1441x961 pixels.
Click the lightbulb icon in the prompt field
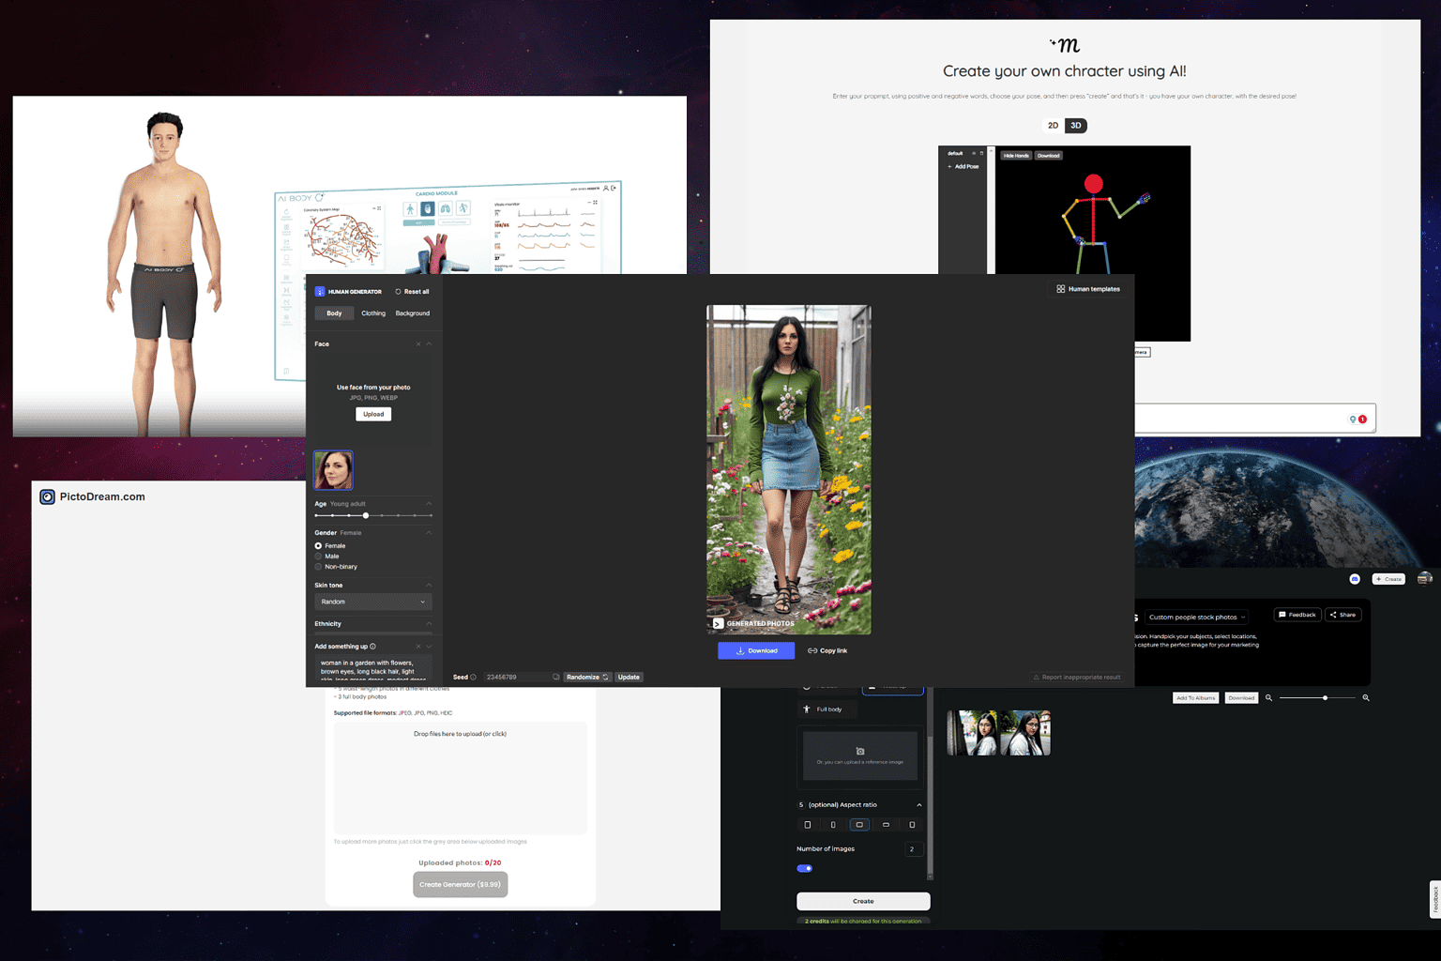pos(1352,419)
